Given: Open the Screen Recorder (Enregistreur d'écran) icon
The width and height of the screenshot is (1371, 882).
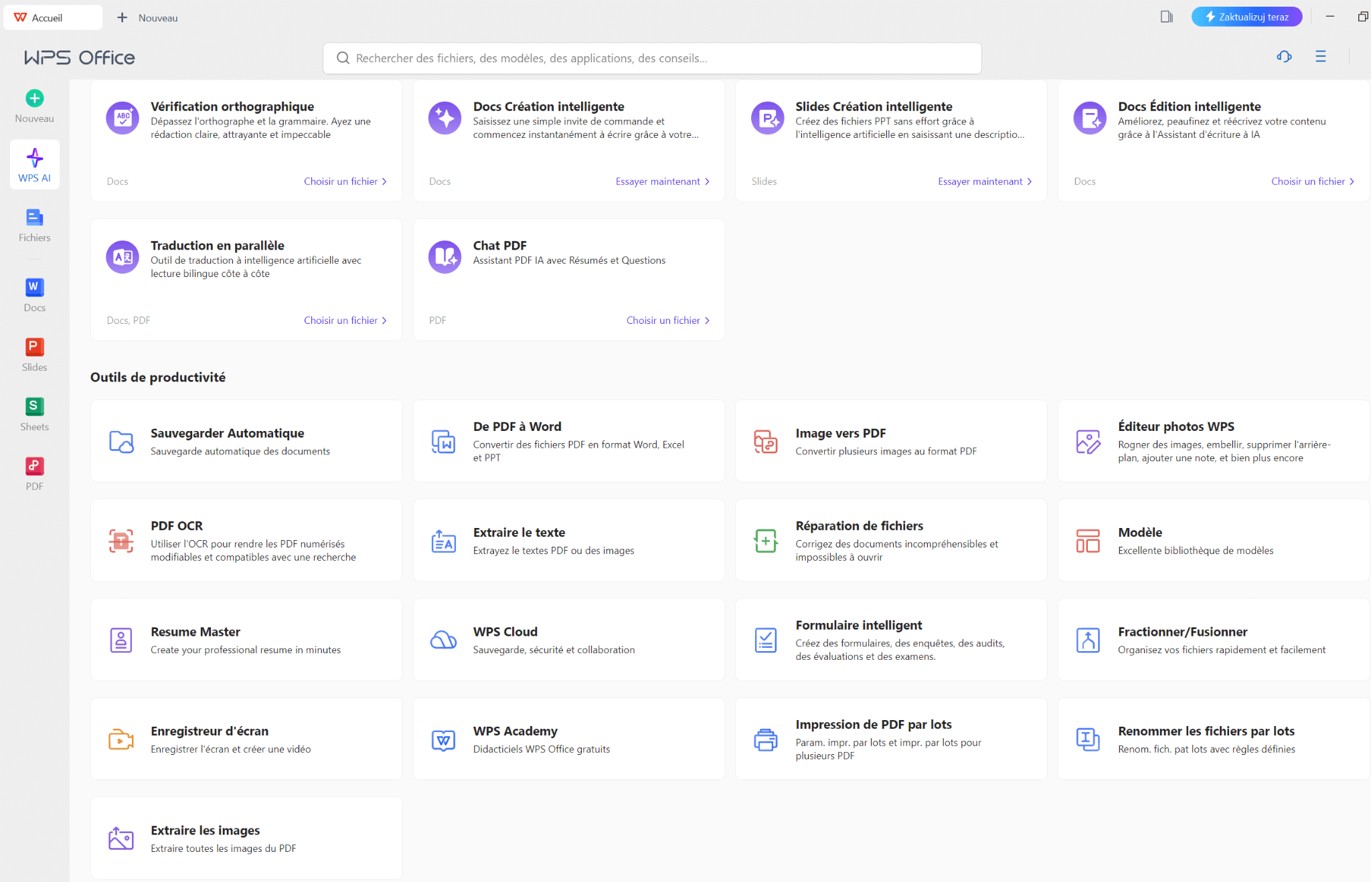Looking at the screenshot, I should (121, 739).
